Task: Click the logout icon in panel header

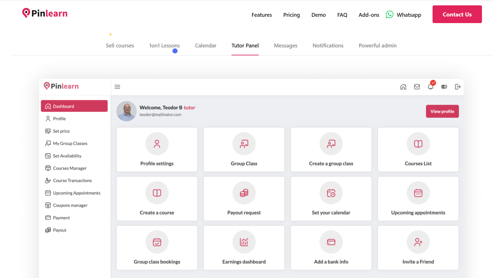Action: 458,87
